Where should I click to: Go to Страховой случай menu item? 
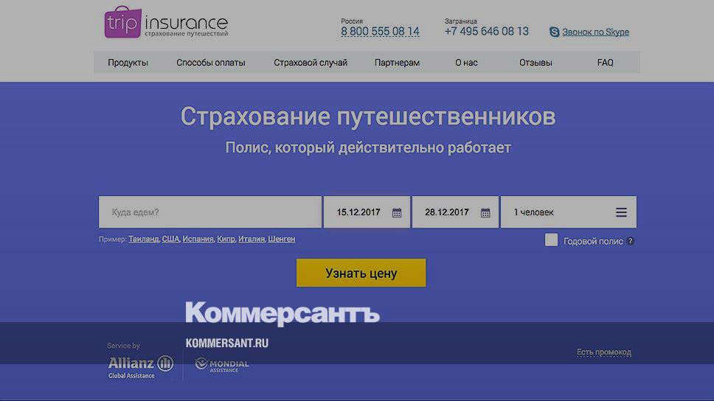pos(311,63)
